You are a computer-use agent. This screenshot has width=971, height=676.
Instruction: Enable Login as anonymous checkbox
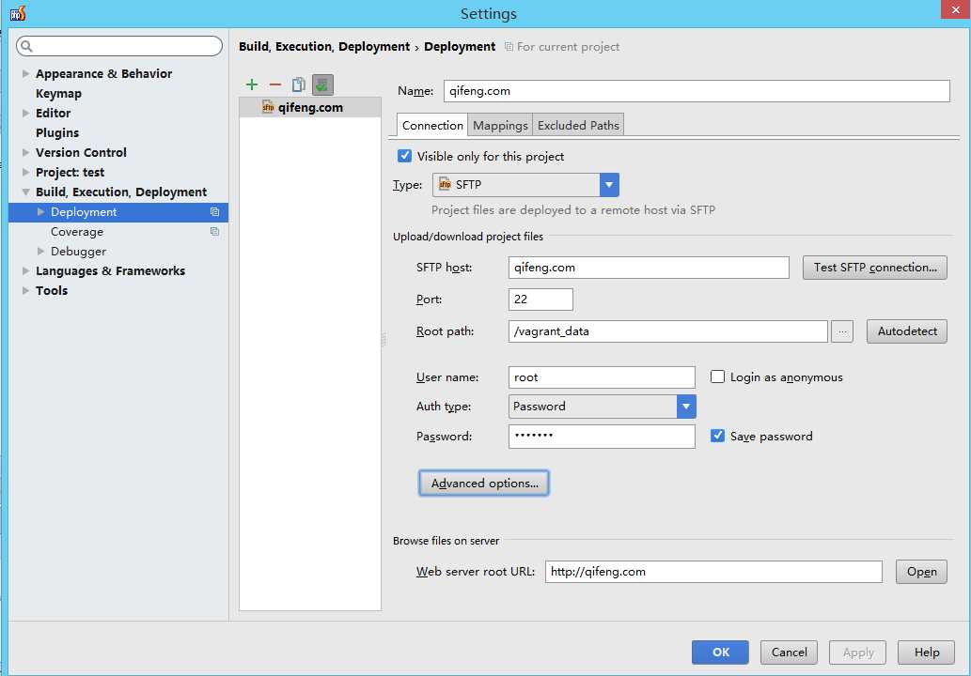click(717, 376)
